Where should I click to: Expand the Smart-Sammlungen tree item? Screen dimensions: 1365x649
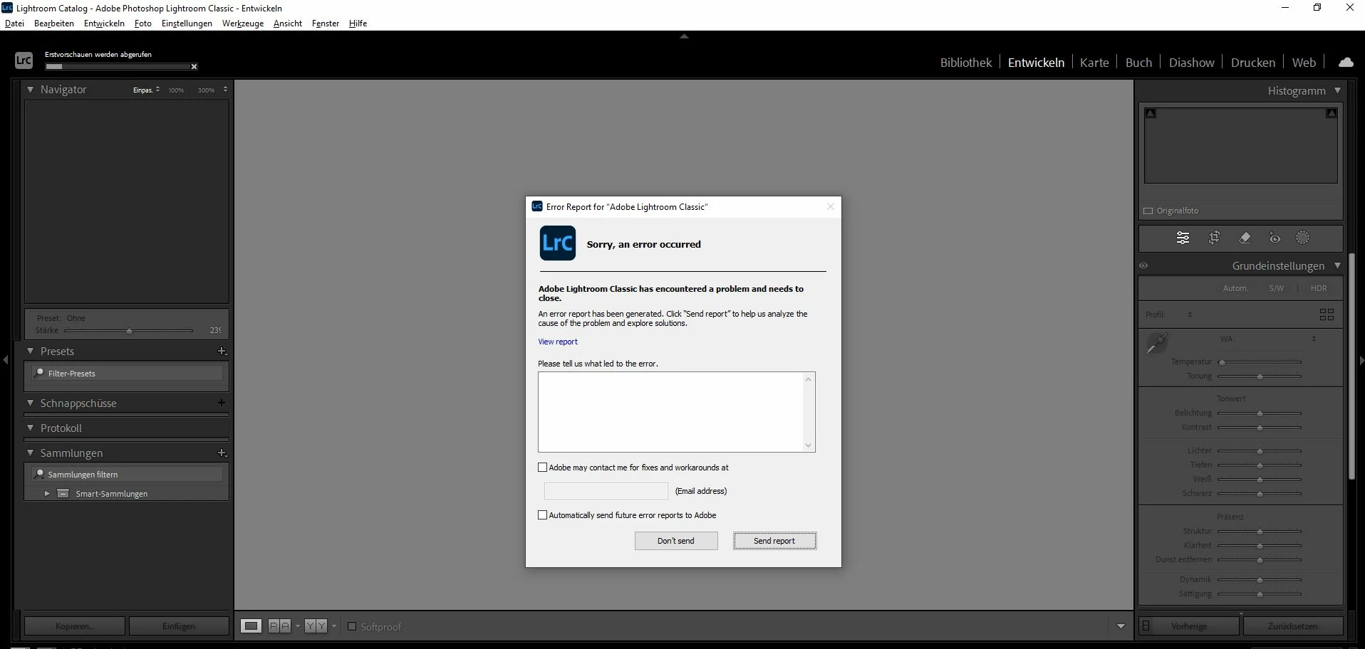(x=47, y=493)
